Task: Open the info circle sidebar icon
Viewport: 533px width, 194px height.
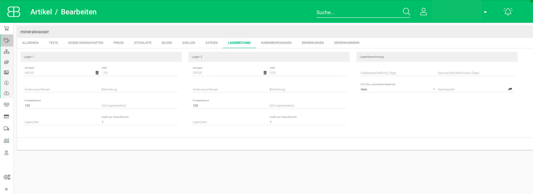Action: (x=7, y=83)
